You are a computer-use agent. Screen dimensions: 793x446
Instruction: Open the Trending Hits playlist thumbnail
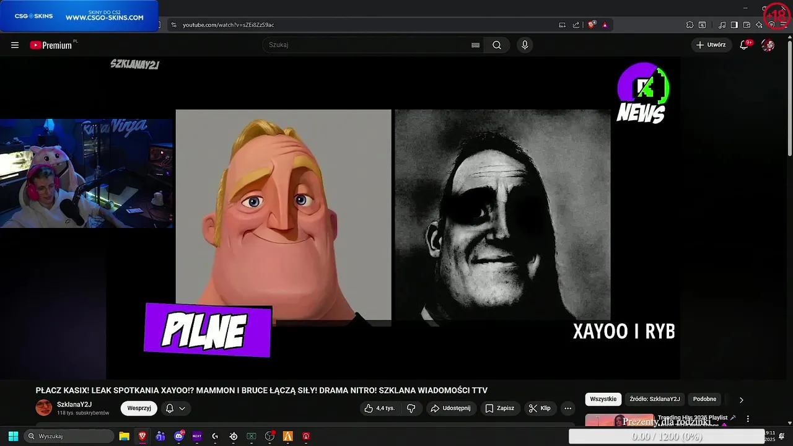pos(619,420)
